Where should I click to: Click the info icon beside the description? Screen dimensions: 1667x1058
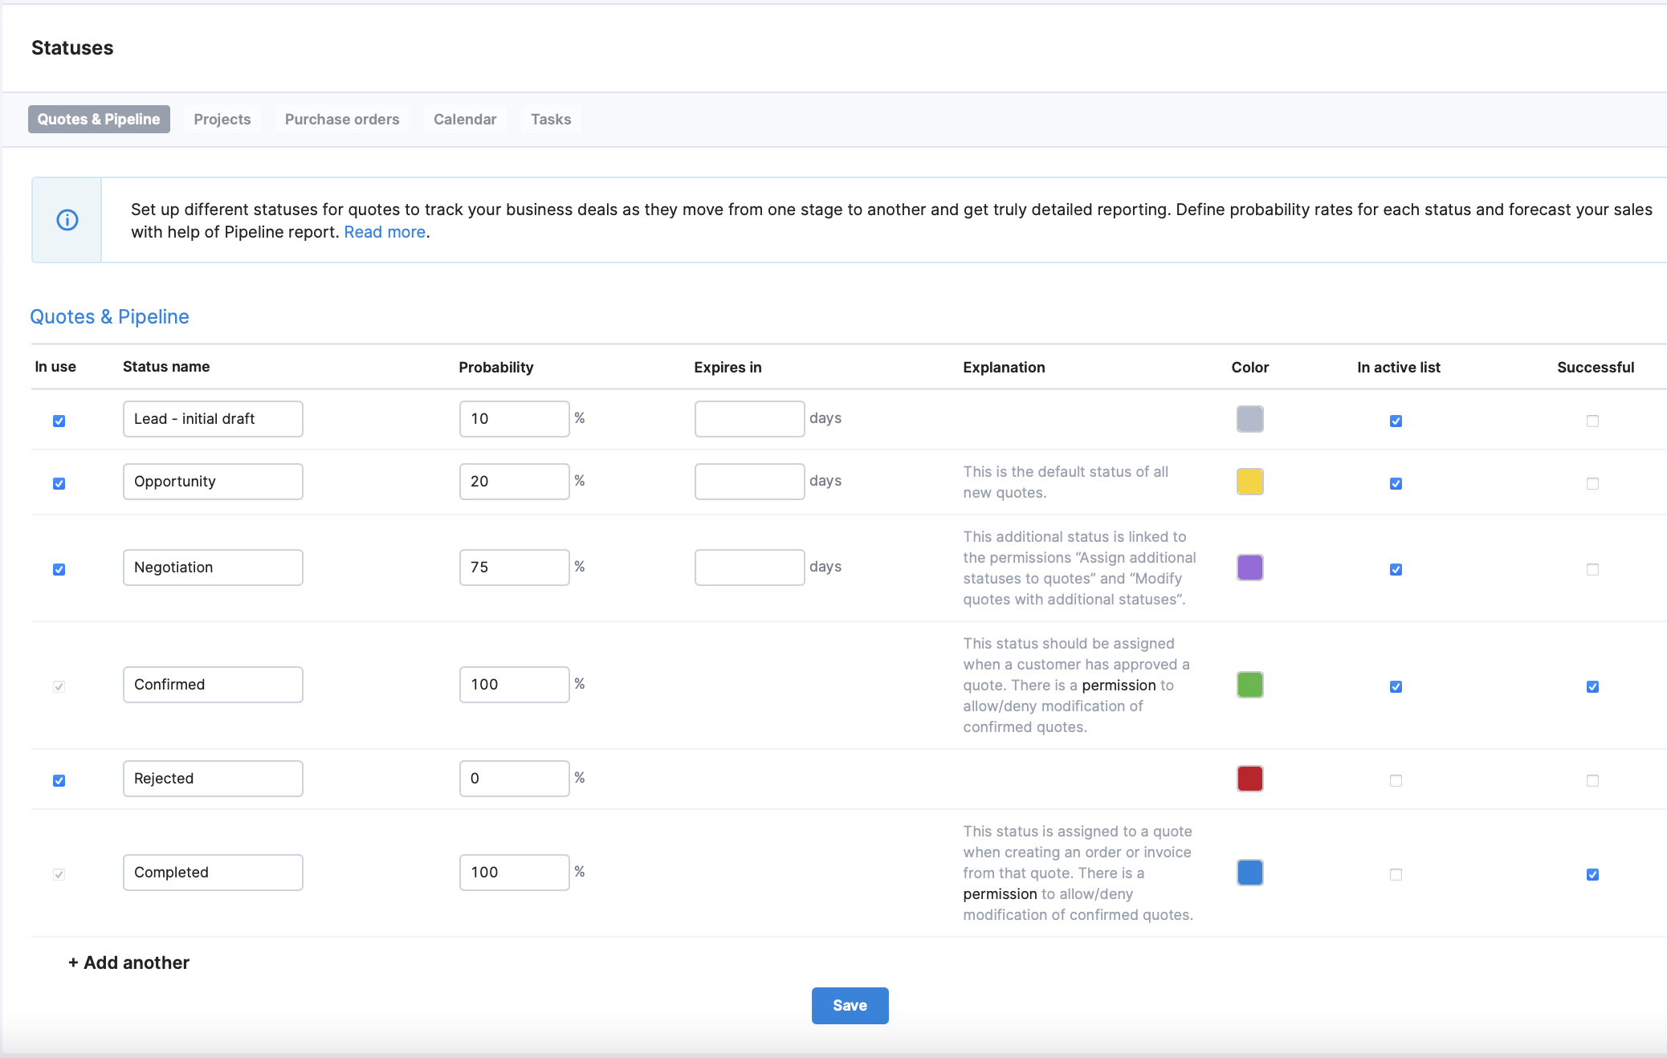tap(67, 219)
